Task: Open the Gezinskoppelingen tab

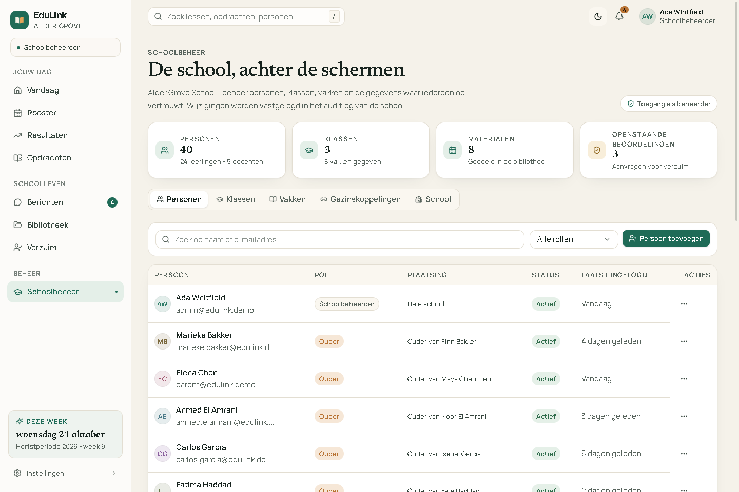Action: (360, 199)
